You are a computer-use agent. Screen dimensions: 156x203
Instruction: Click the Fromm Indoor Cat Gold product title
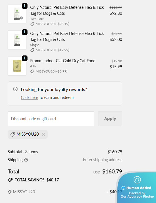tap(63, 61)
